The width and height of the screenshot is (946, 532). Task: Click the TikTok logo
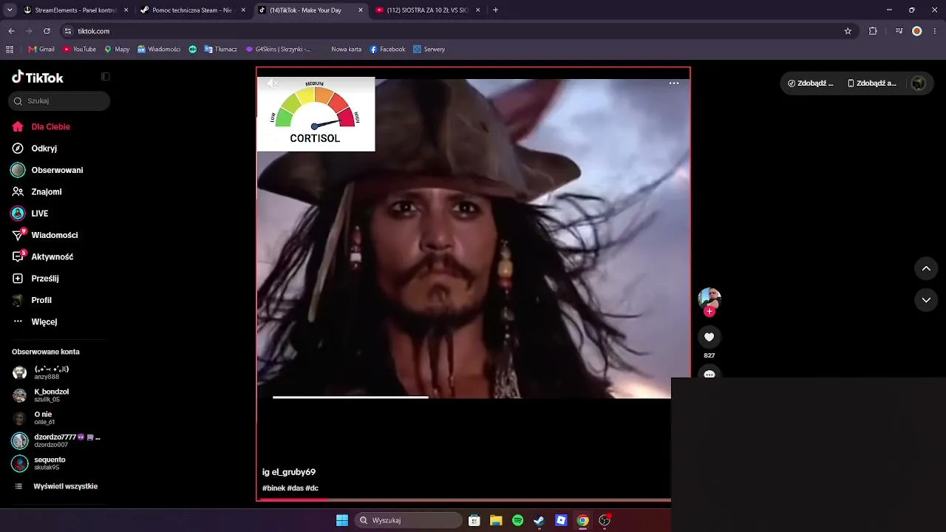38,78
